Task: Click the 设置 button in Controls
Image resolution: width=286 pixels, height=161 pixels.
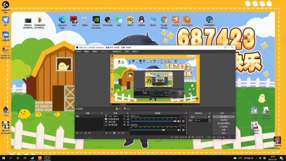Action: 224,130
